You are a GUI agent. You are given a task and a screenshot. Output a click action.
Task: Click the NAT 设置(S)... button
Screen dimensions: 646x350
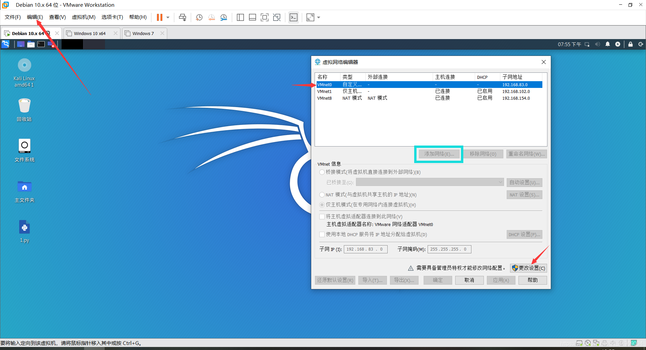point(524,195)
